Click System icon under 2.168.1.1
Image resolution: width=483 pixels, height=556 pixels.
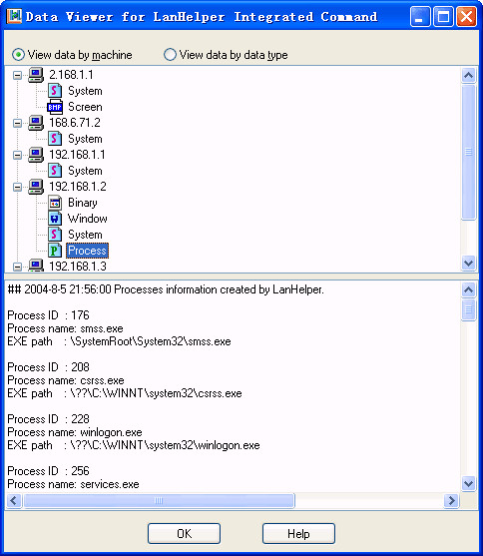(55, 91)
